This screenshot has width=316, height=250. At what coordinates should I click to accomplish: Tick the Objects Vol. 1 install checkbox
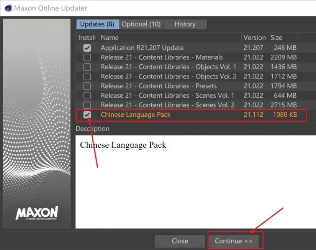pyautogui.click(x=87, y=67)
